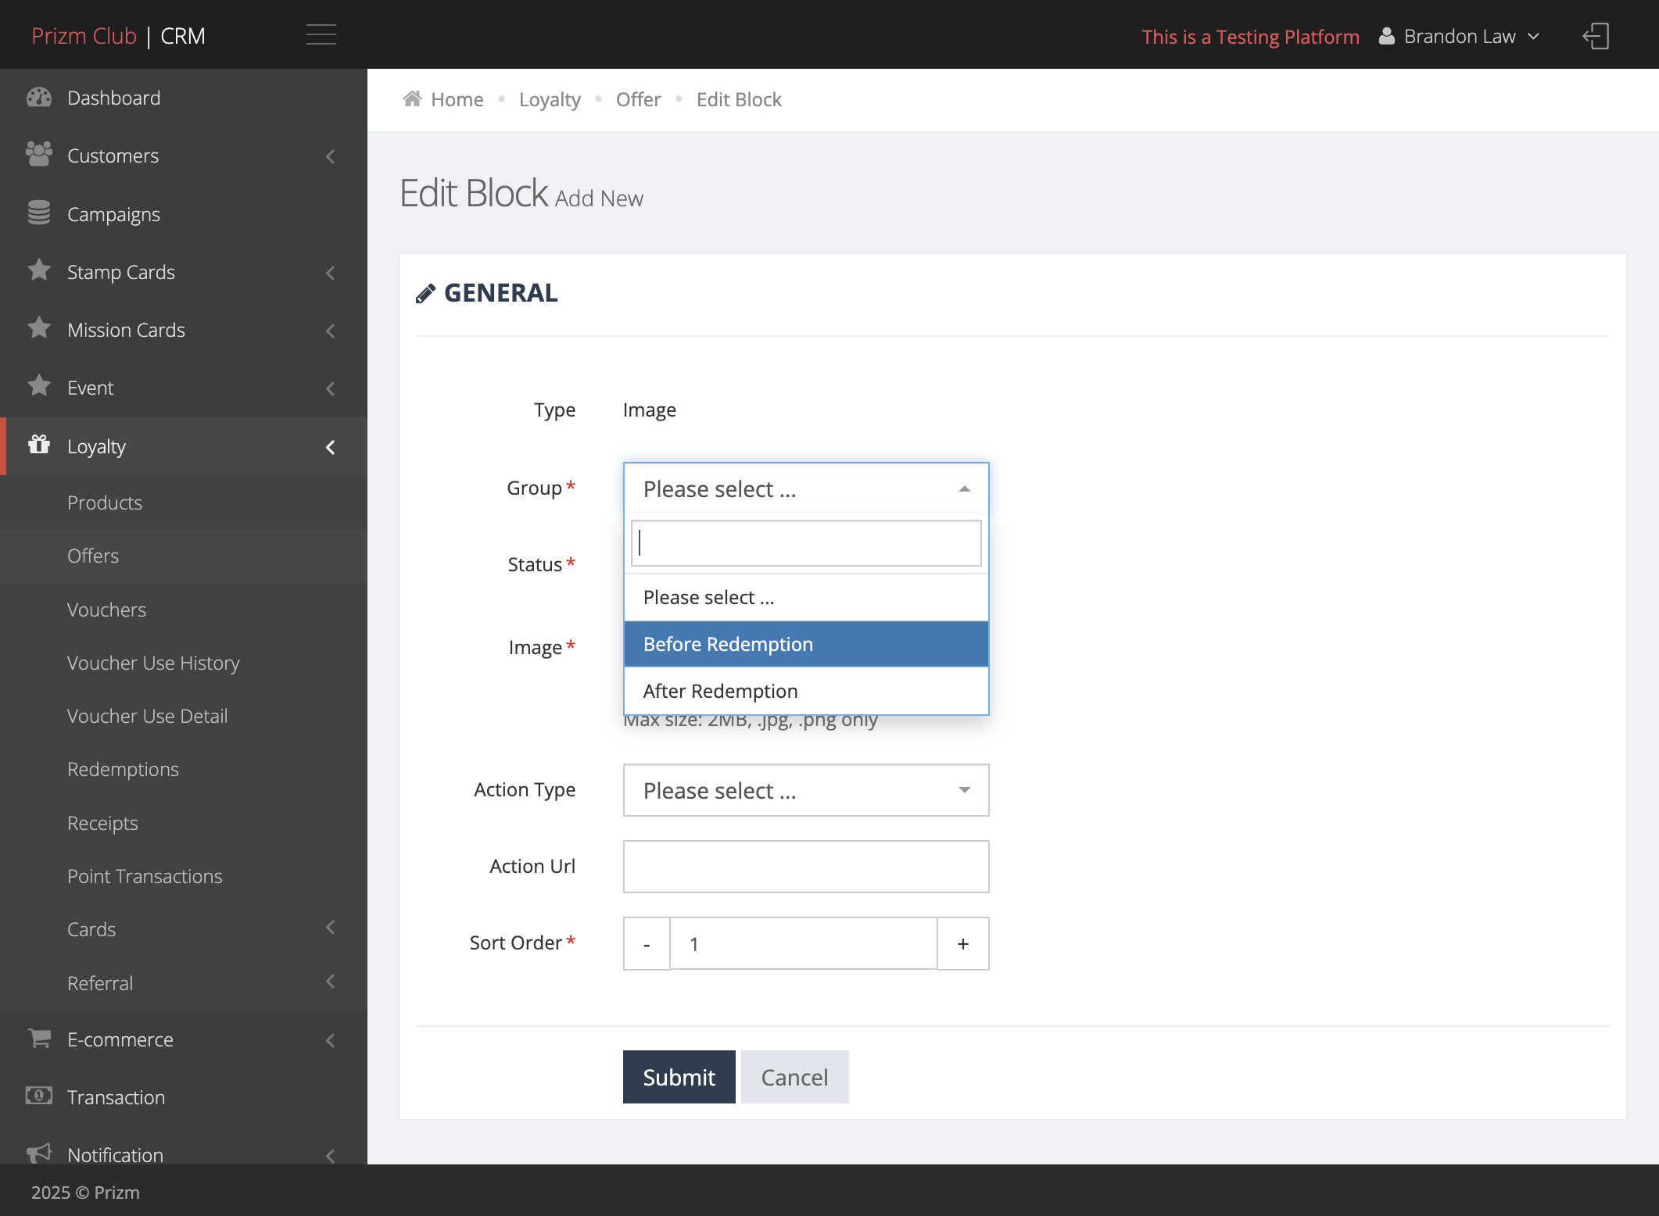The width and height of the screenshot is (1659, 1216).
Task: Expand the Referral submenu chevron
Action: 331,981
